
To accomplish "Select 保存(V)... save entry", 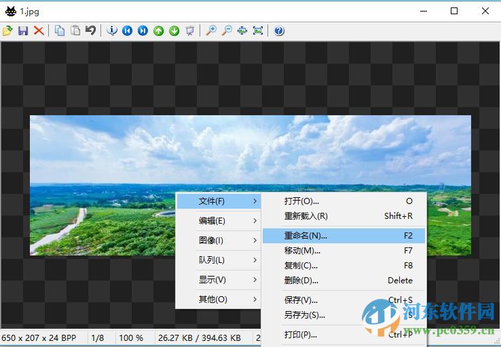I will [344, 300].
